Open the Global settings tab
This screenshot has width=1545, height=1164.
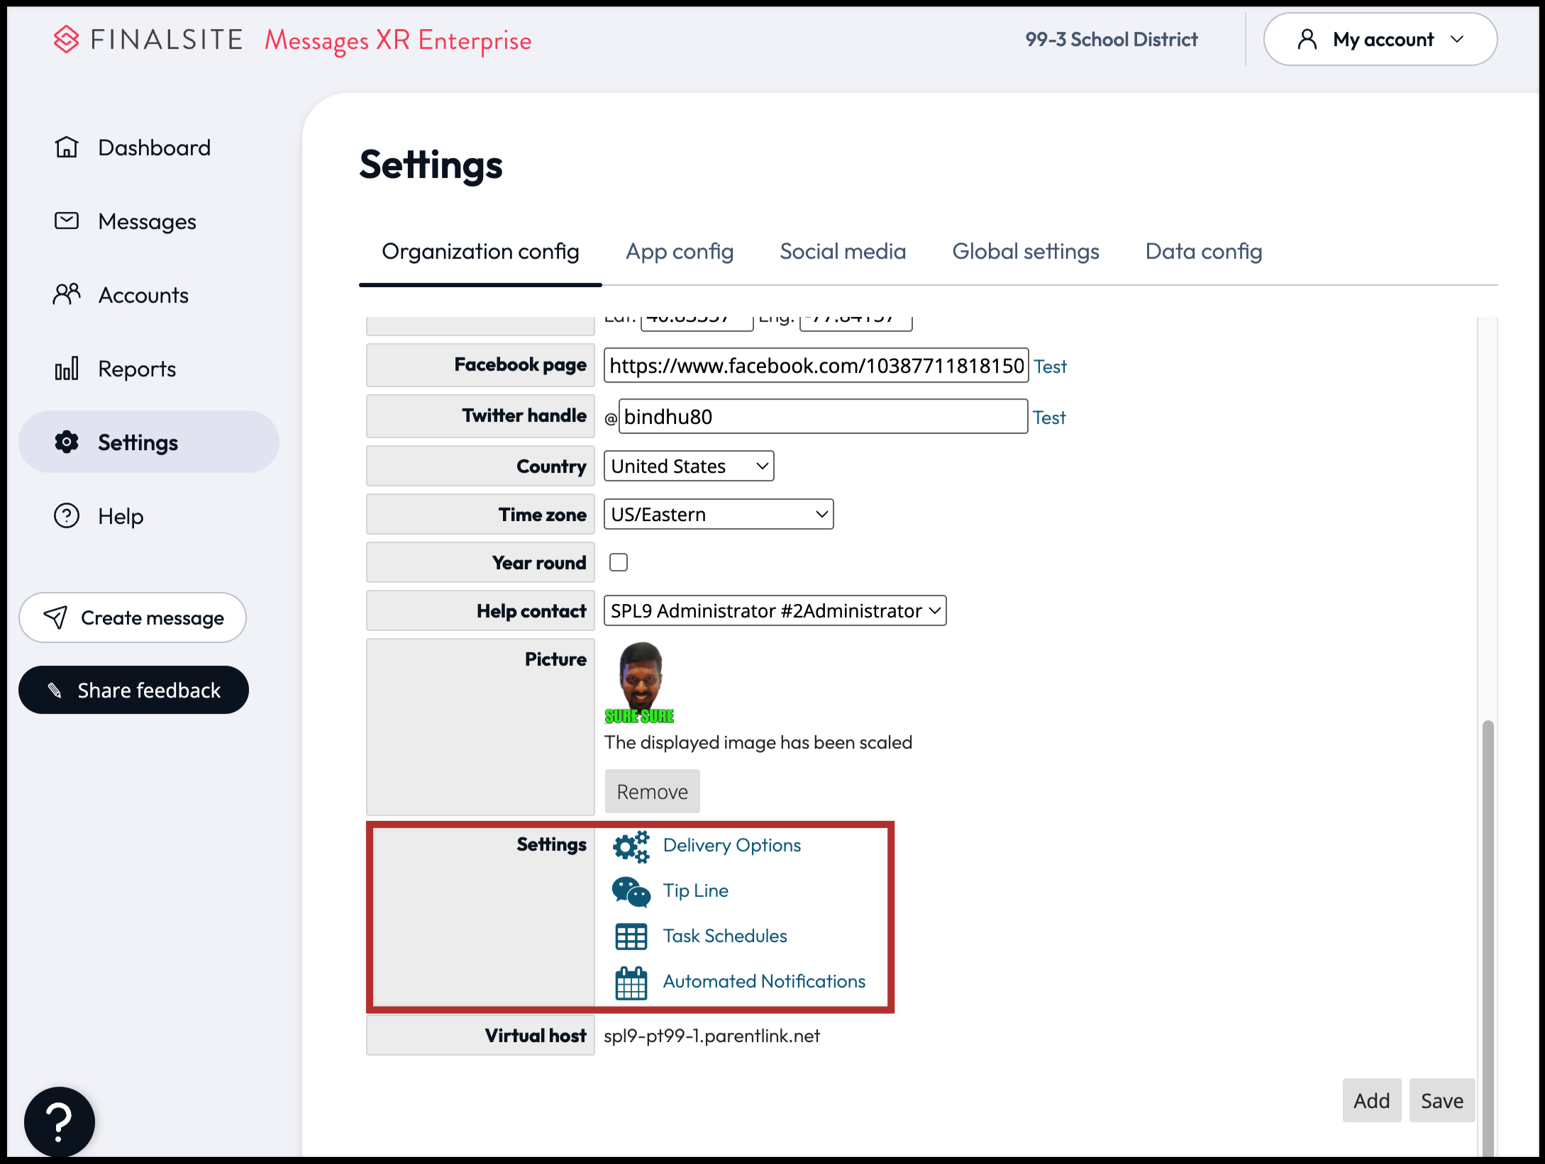point(1026,252)
